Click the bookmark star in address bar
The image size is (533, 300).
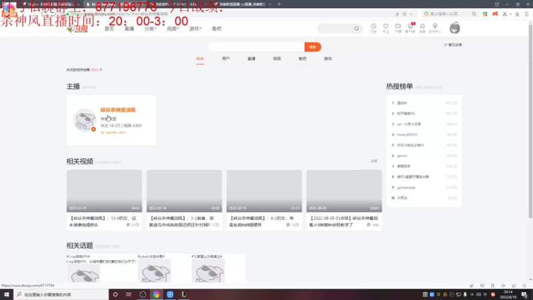(x=404, y=14)
